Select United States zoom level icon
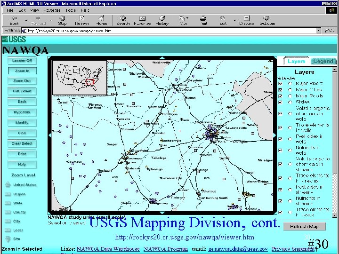 click(8, 185)
